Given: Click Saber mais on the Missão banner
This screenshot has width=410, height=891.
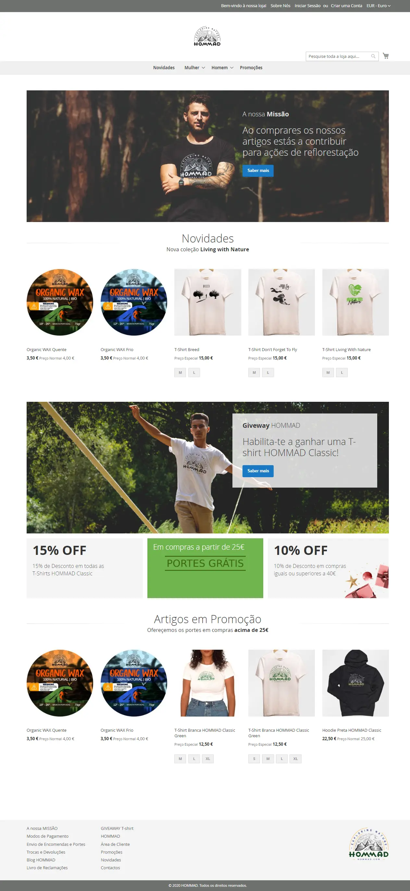Looking at the screenshot, I should point(258,171).
